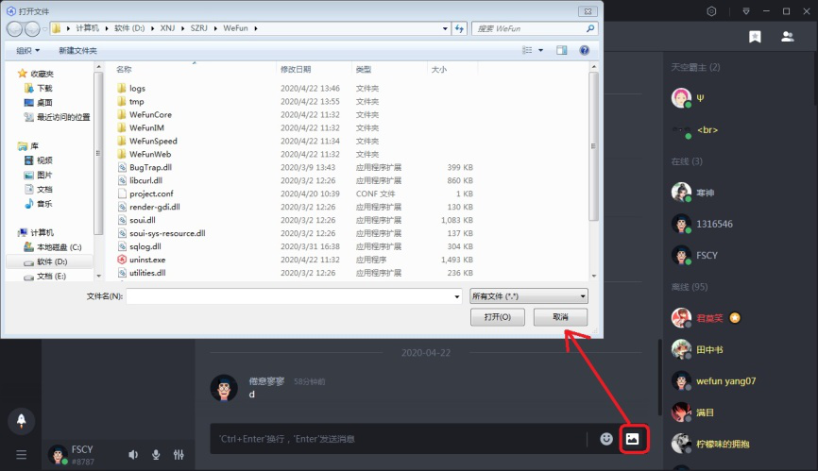This screenshot has width=818, height=471.
Task: Click the help icon in file dialog
Action: coord(585,50)
